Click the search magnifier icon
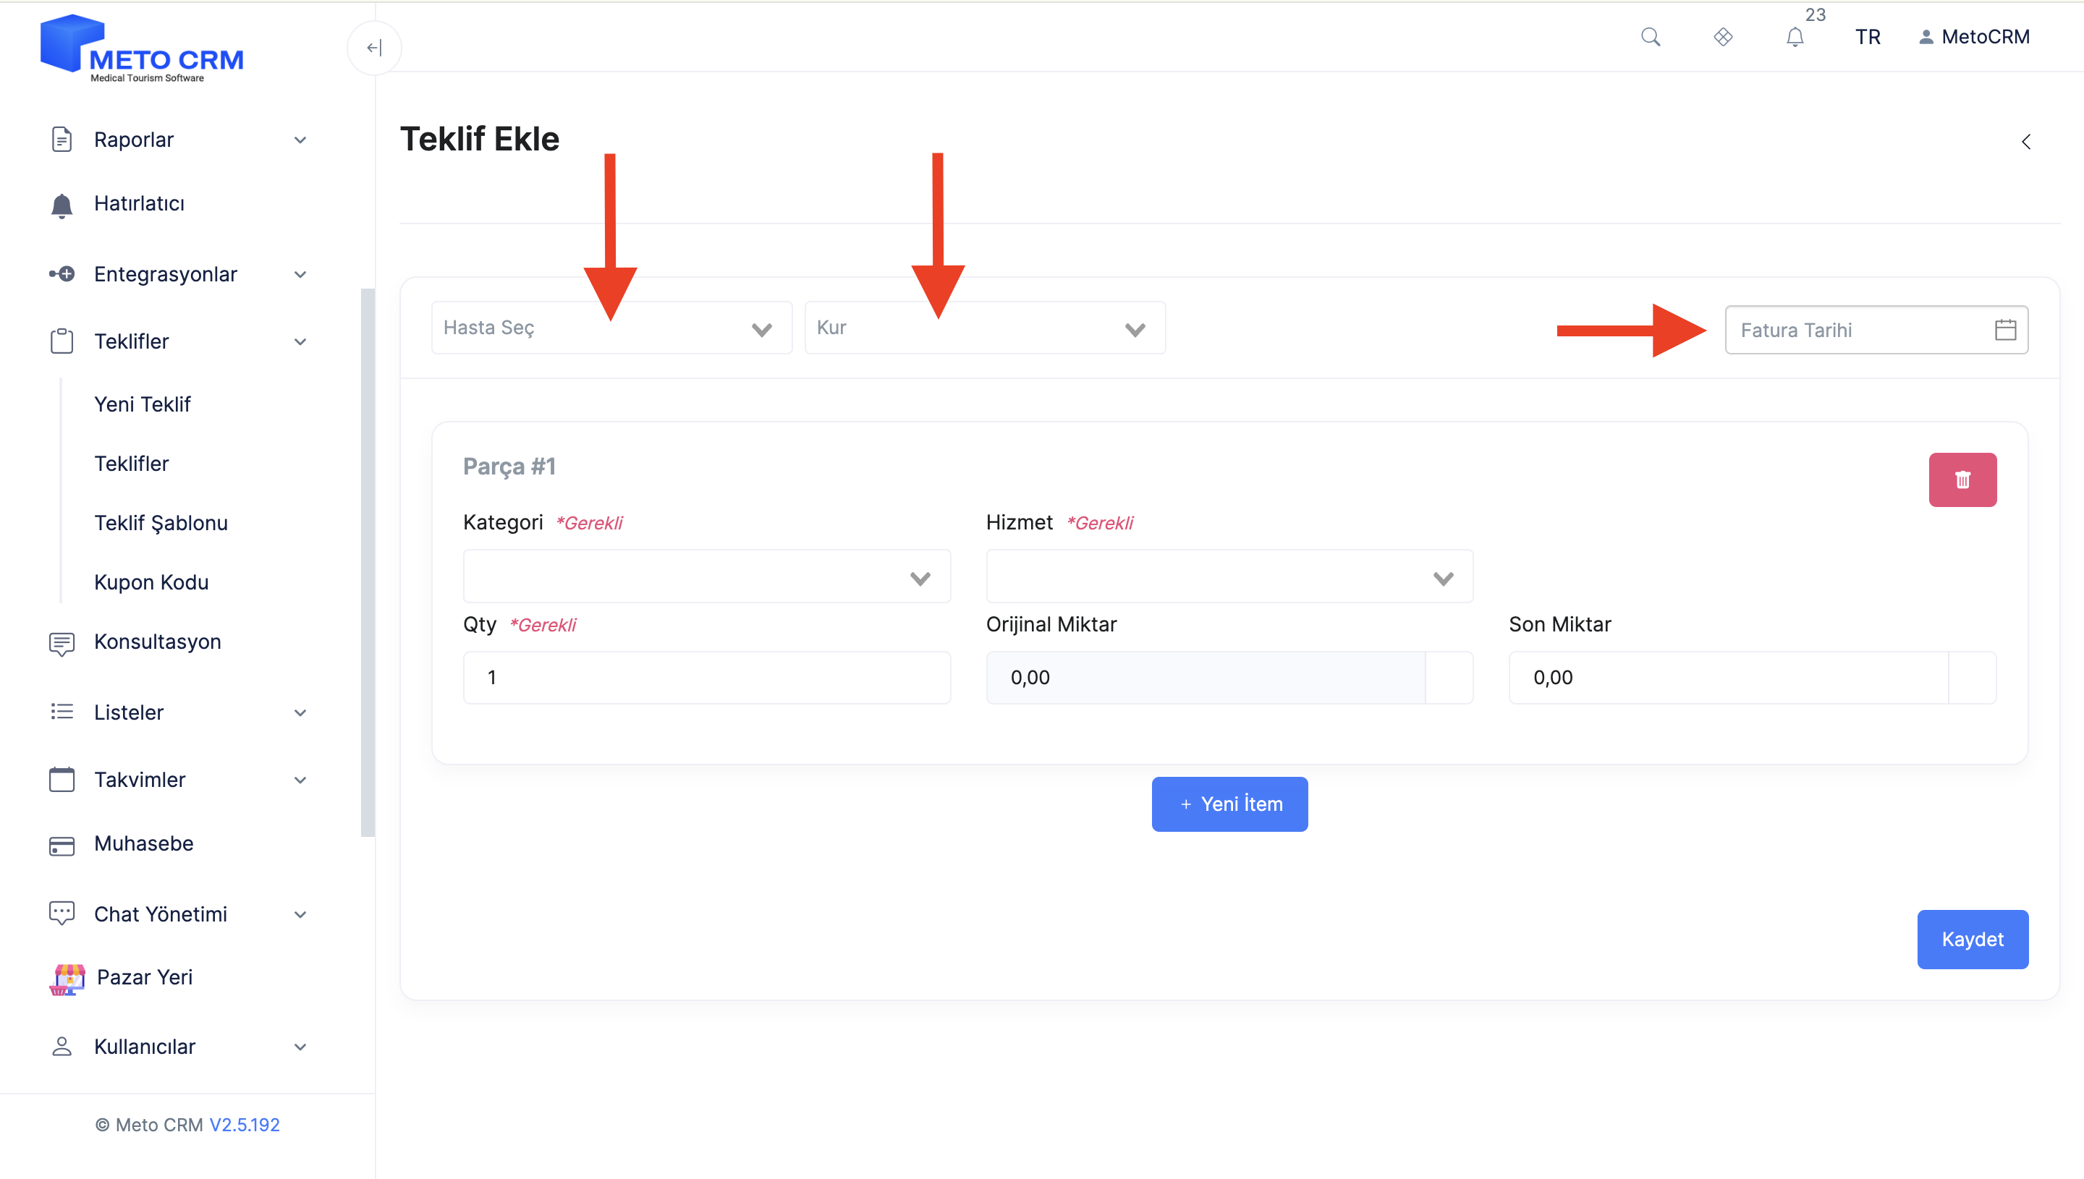The height and width of the screenshot is (1179, 2084). pyautogui.click(x=1650, y=37)
